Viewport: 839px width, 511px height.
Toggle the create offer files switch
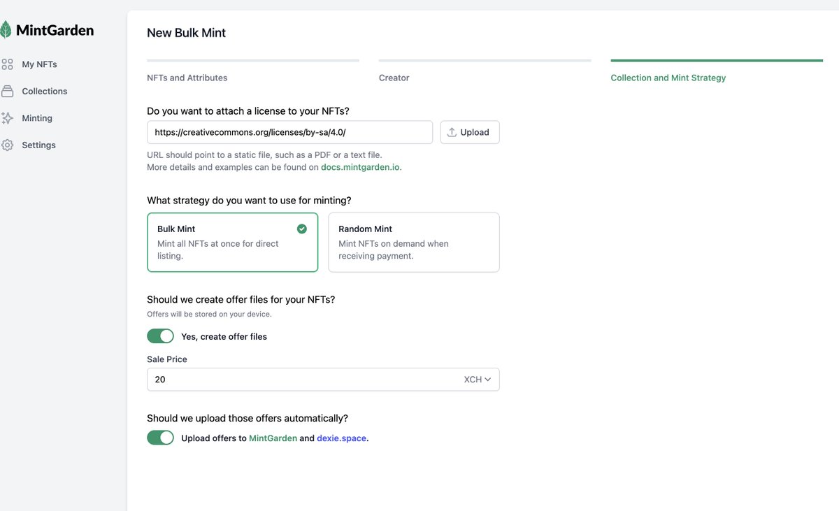coord(160,336)
